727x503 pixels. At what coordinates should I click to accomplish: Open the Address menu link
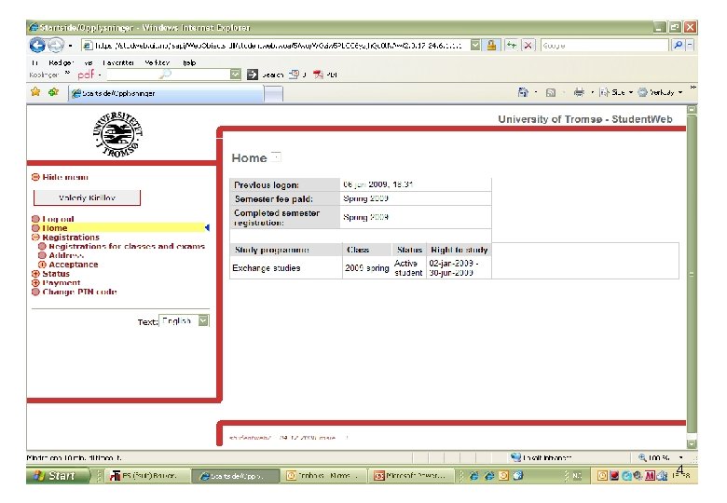(x=66, y=255)
